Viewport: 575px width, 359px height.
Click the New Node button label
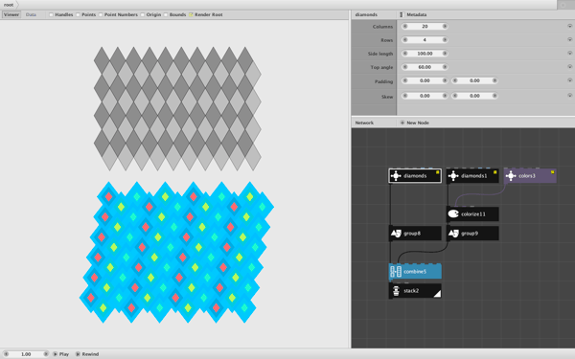[x=418, y=123]
